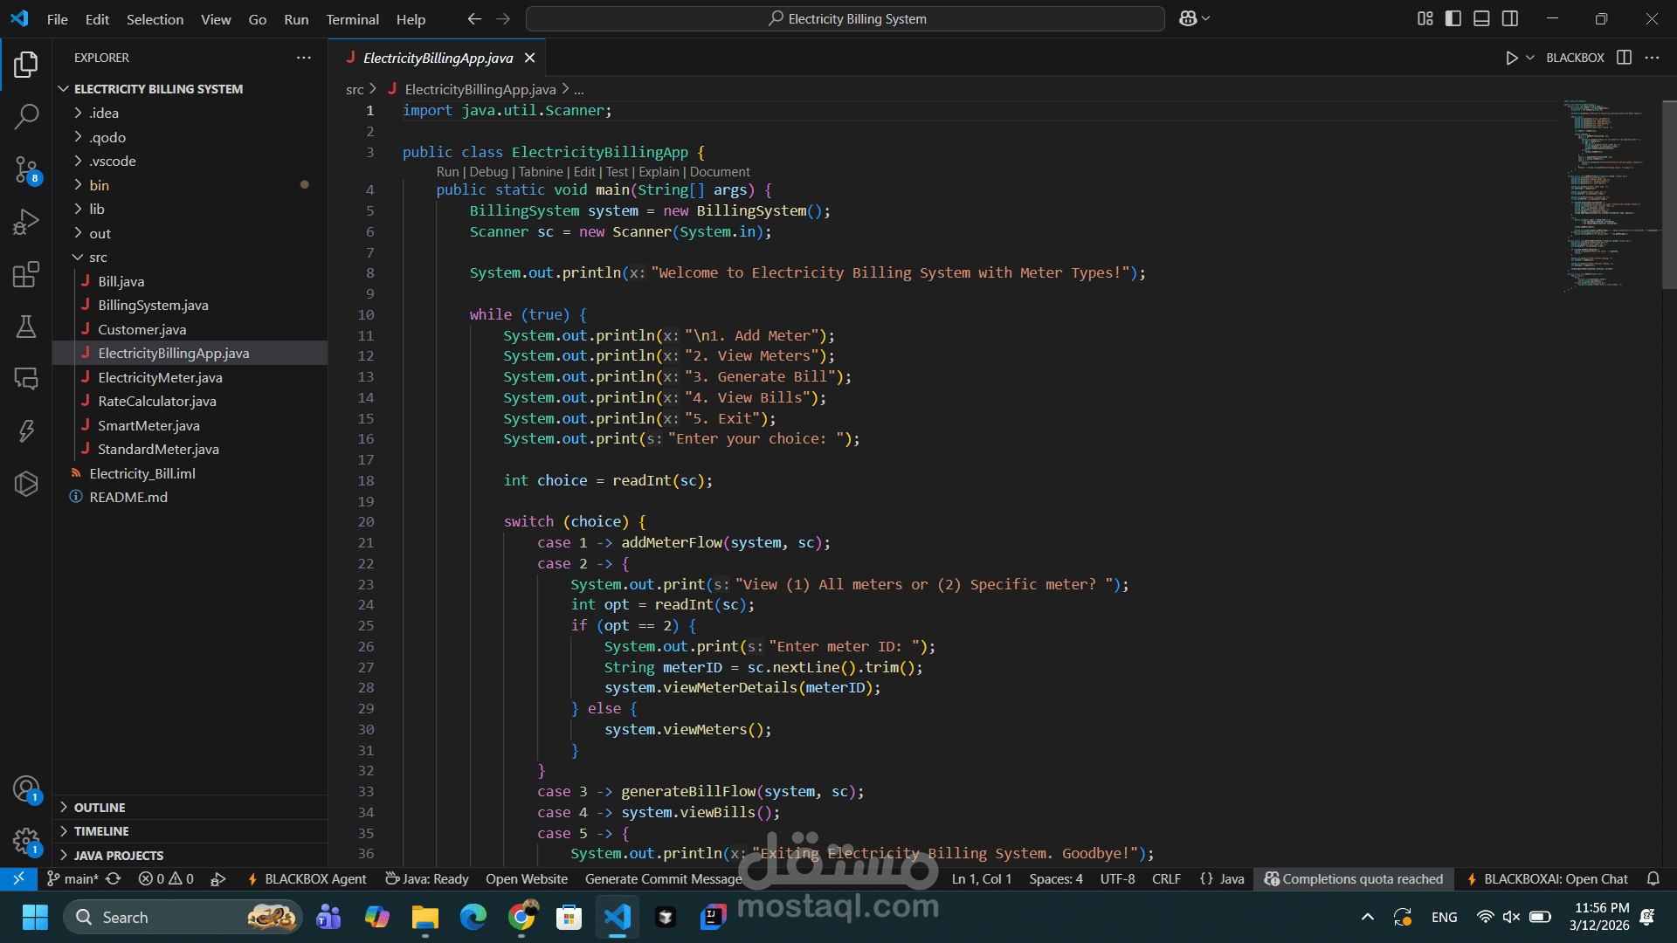Click the split editor right icon
The width and height of the screenshot is (1677, 943).
[1624, 58]
